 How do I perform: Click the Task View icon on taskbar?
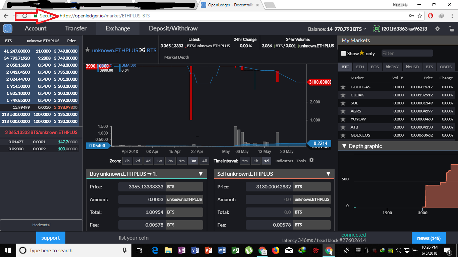click(x=139, y=250)
